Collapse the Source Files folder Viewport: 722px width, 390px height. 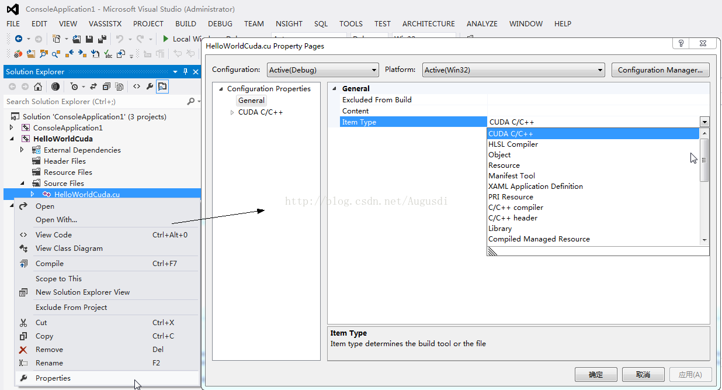point(22,183)
